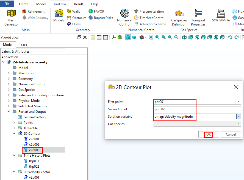Open Transport Properties tool
This screenshot has height=180, width=244.
click(198, 18)
